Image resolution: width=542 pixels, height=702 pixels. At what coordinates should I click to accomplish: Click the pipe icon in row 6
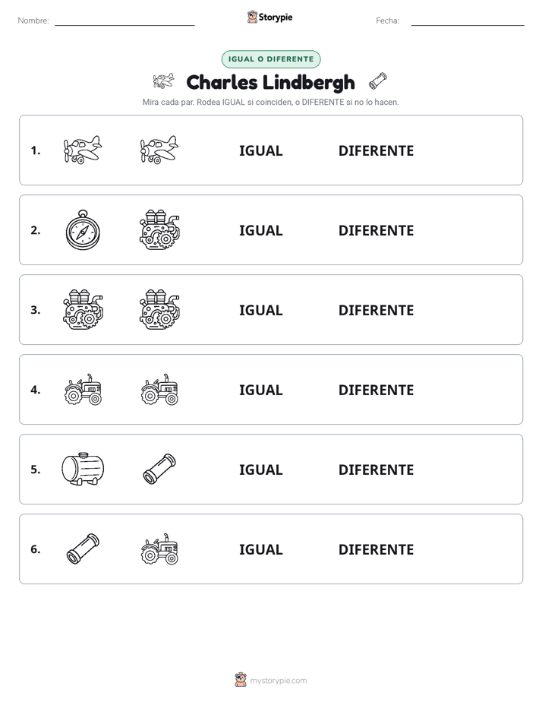[83, 549]
